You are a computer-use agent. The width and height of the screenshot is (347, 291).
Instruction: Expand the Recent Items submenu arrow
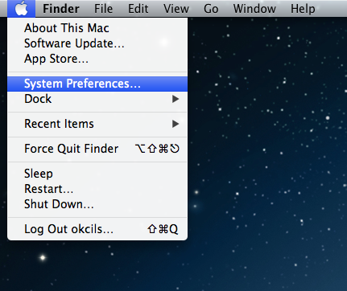[176, 124]
